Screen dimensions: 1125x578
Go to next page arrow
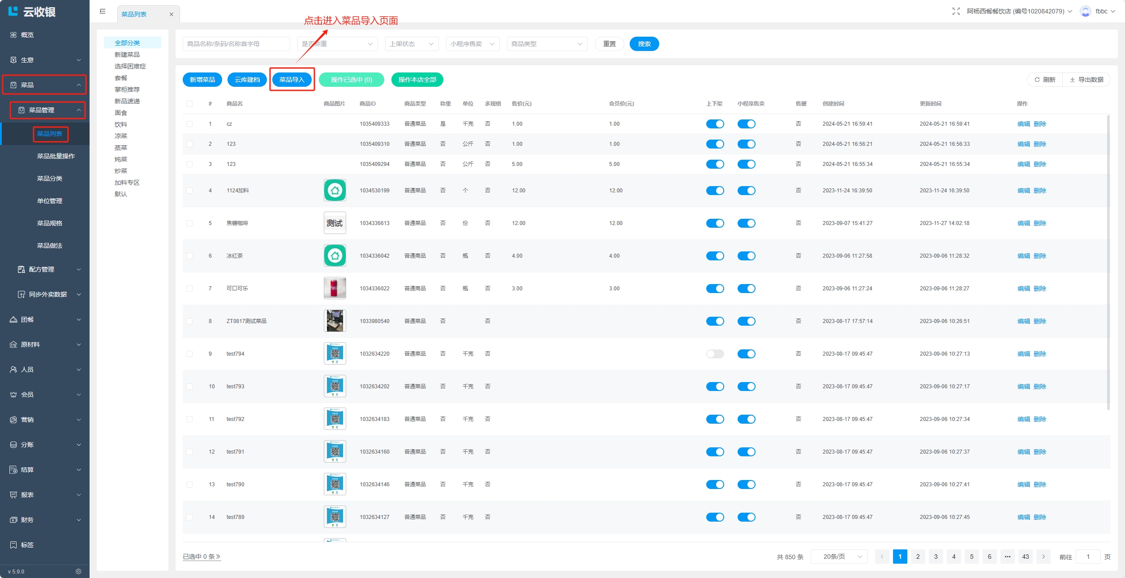tap(1043, 557)
